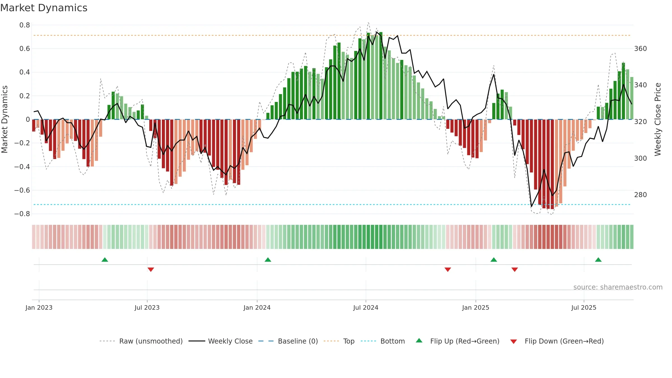Click the green flip-up triangle near January 2024
Viewport: 672px width, 378px height.
tap(268, 260)
